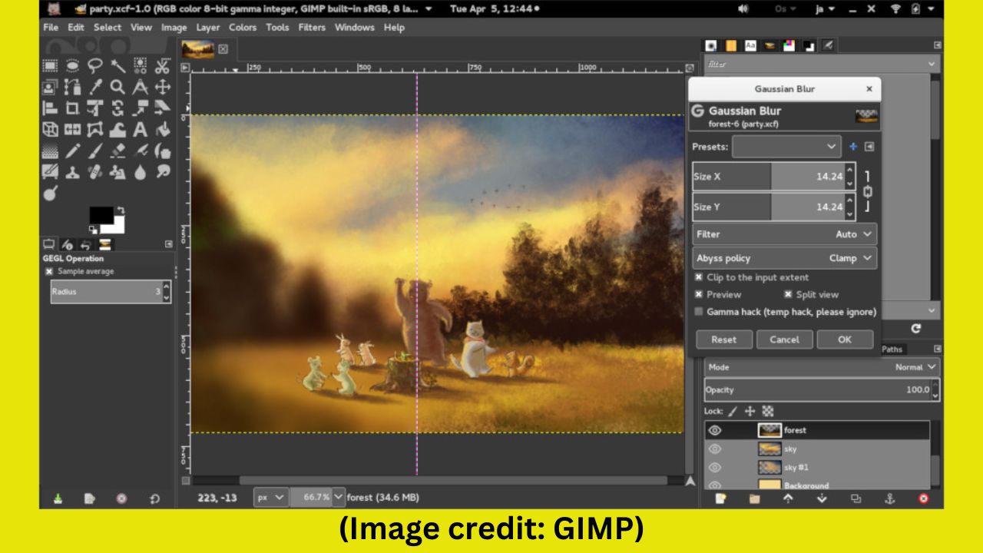983x553 pixels.
Task: Select the Color Picker eyedropper tool
Action: [x=95, y=87]
